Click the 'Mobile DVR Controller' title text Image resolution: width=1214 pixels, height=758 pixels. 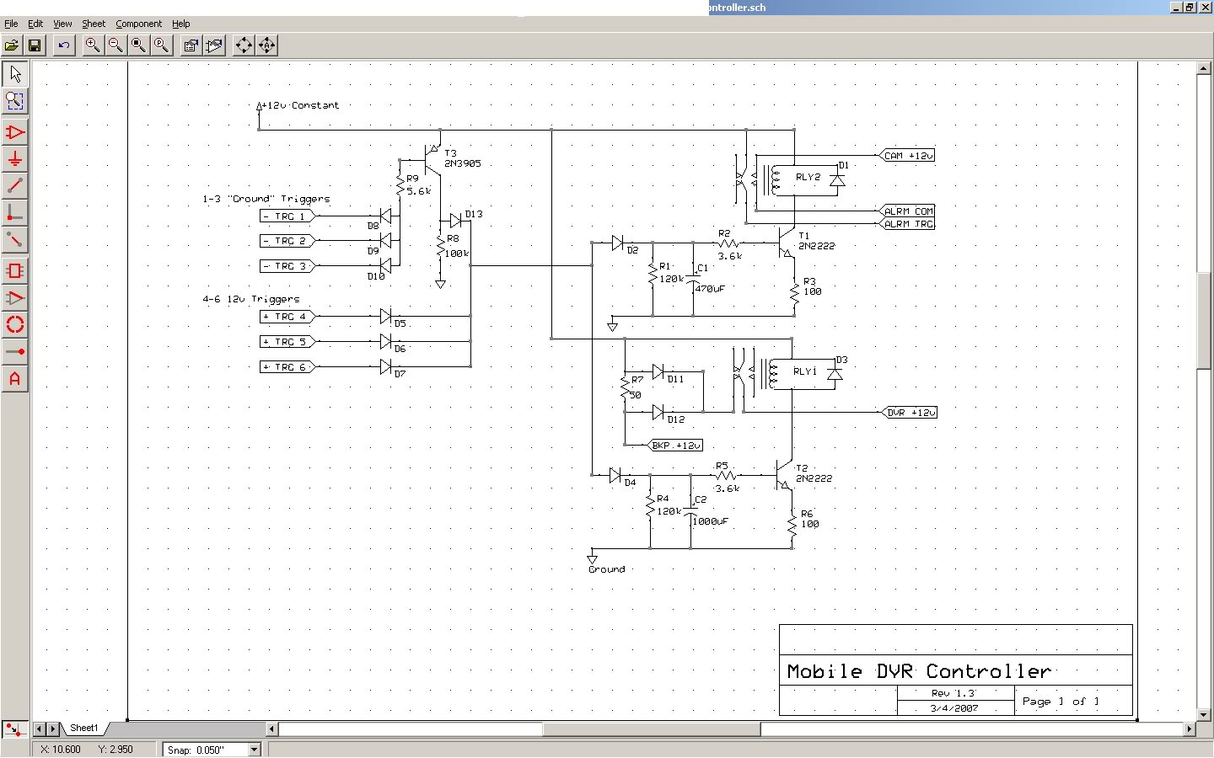919,671
